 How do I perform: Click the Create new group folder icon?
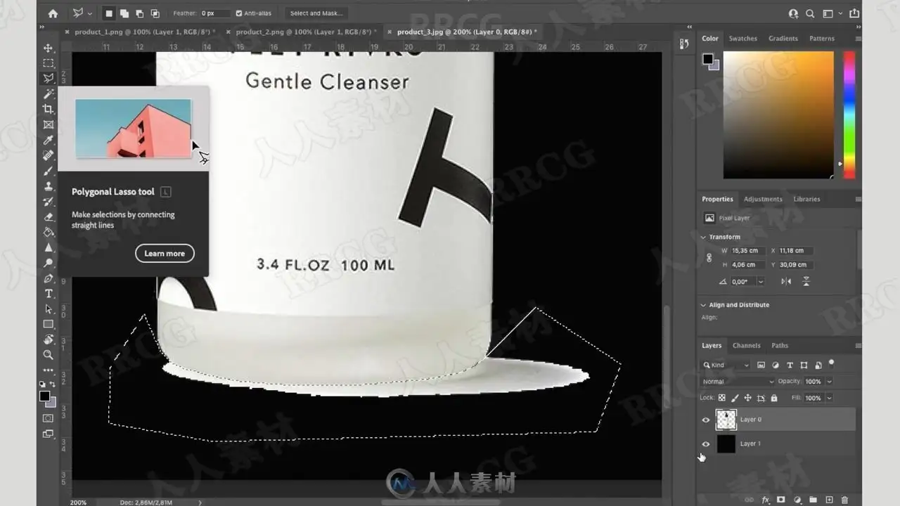coord(813,500)
